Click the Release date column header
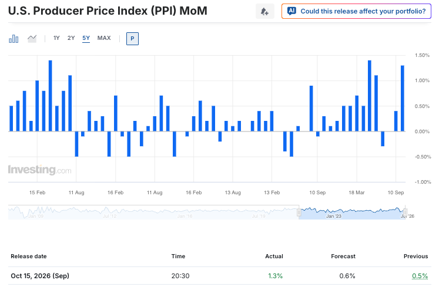The width and height of the screenshot is (439, 287). 29,256
